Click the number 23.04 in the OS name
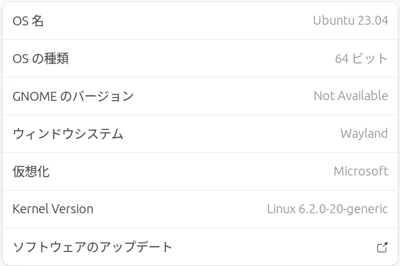Viewport: 400px width, 266px height. [x=373, y=21]
